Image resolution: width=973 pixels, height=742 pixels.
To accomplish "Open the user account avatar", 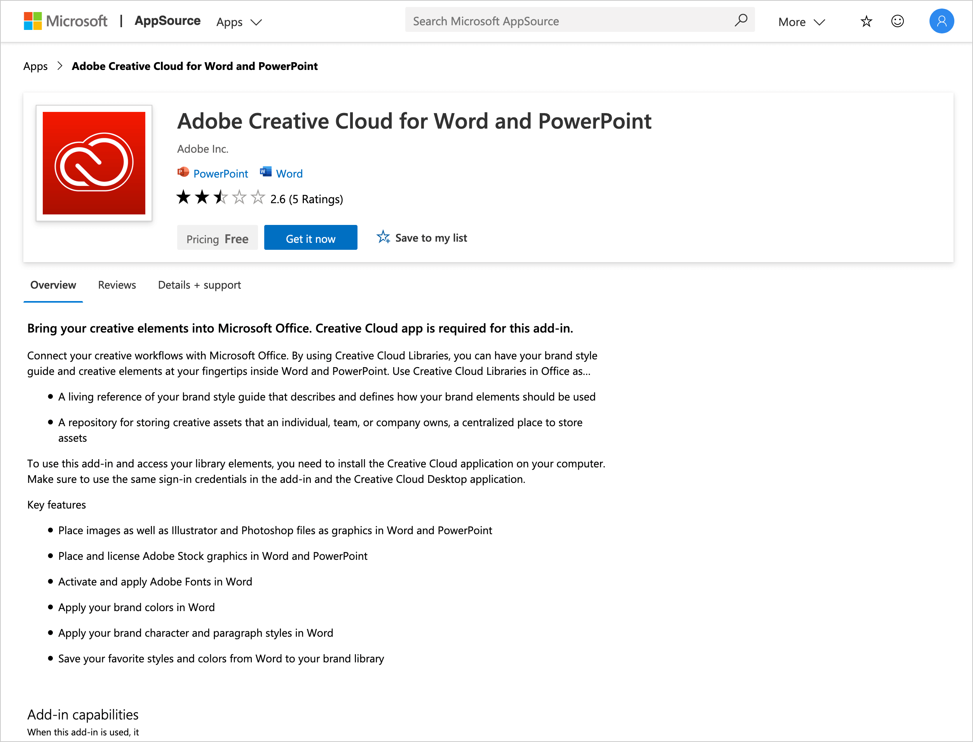I will coord(942,21).
